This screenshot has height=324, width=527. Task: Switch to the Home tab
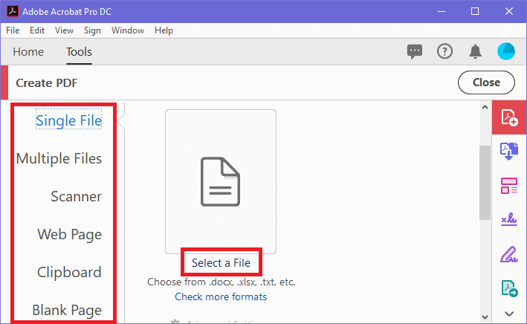pos(28,52)
